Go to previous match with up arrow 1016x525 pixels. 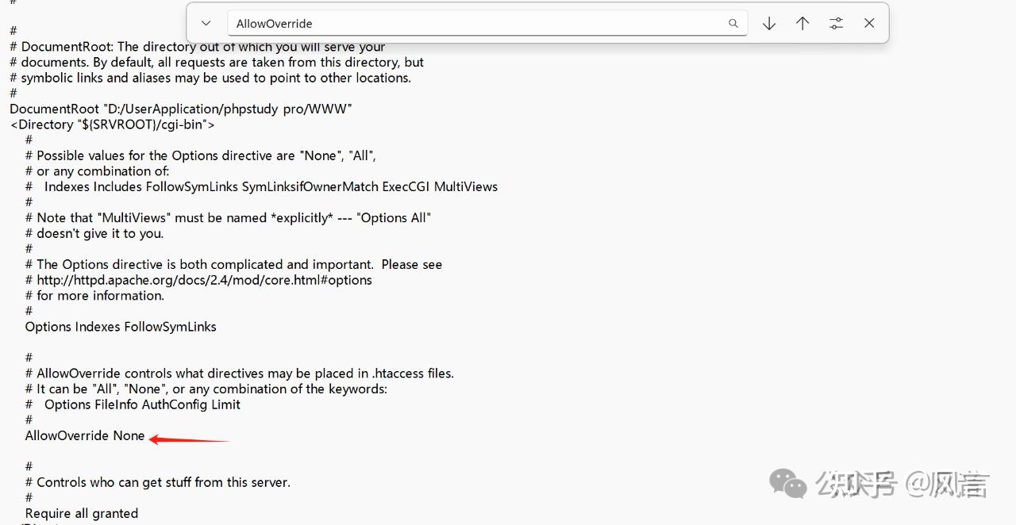click(802, 24)
